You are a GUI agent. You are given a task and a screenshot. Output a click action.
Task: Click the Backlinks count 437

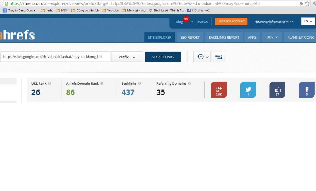point(128,92)
